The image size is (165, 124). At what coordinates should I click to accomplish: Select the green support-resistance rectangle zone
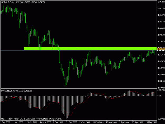pos(90,49)
